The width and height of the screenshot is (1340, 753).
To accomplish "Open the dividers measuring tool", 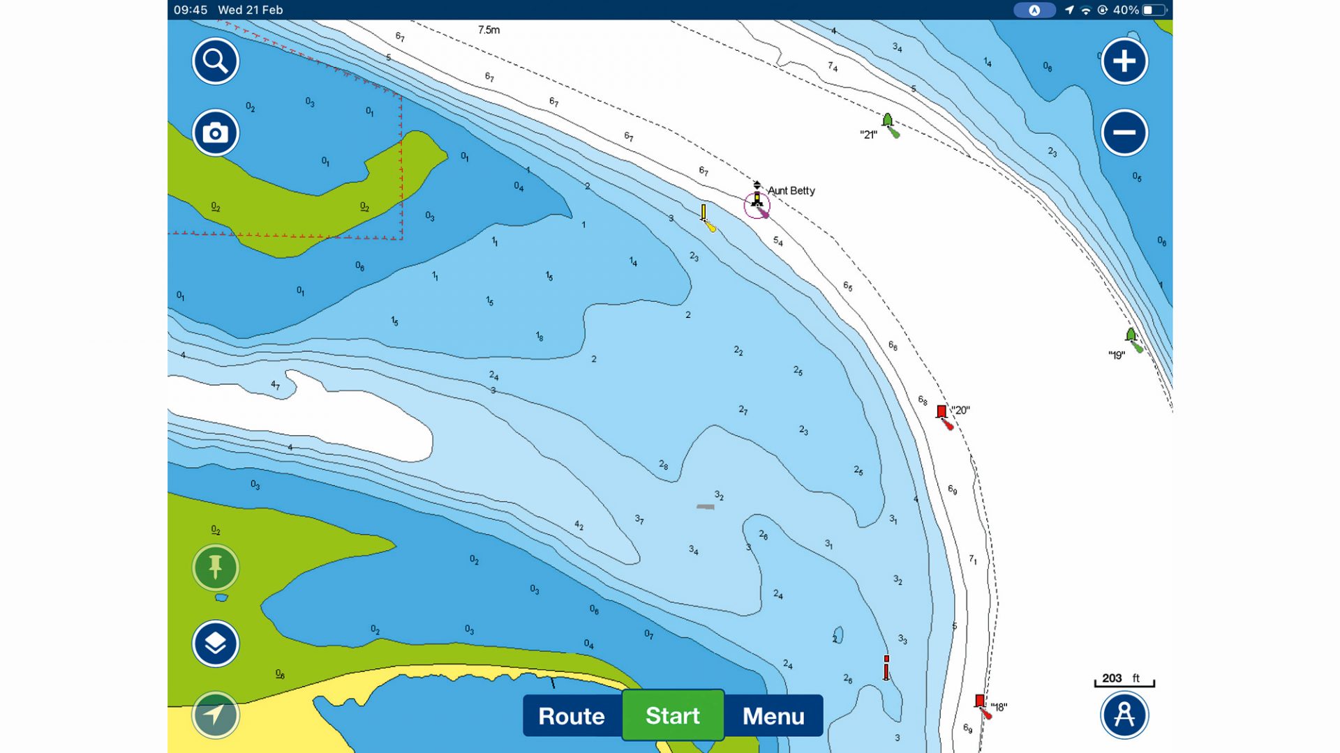I will click(1124, 715).
